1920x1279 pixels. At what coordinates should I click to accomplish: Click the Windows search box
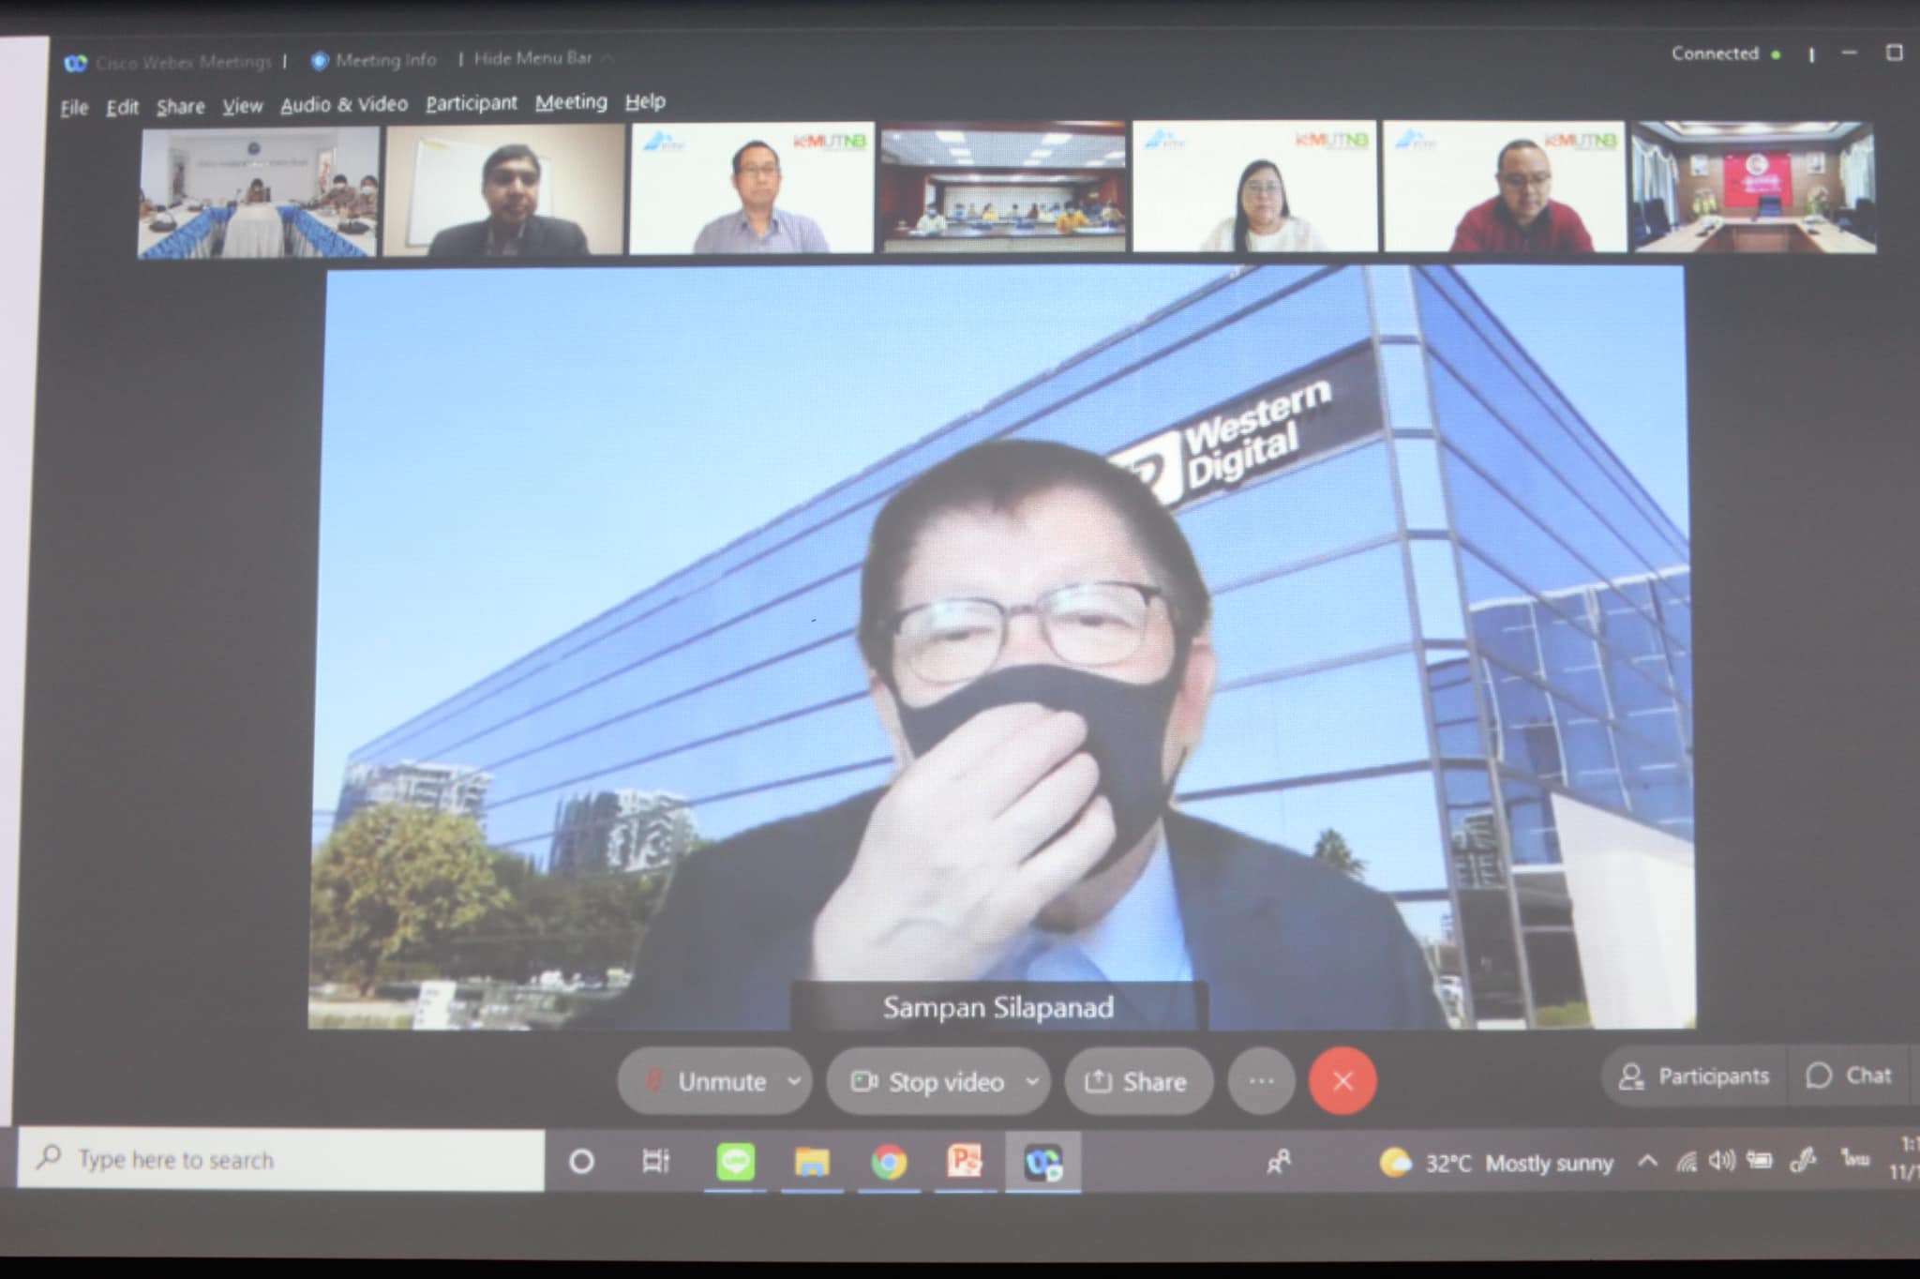click(281, 1160)
